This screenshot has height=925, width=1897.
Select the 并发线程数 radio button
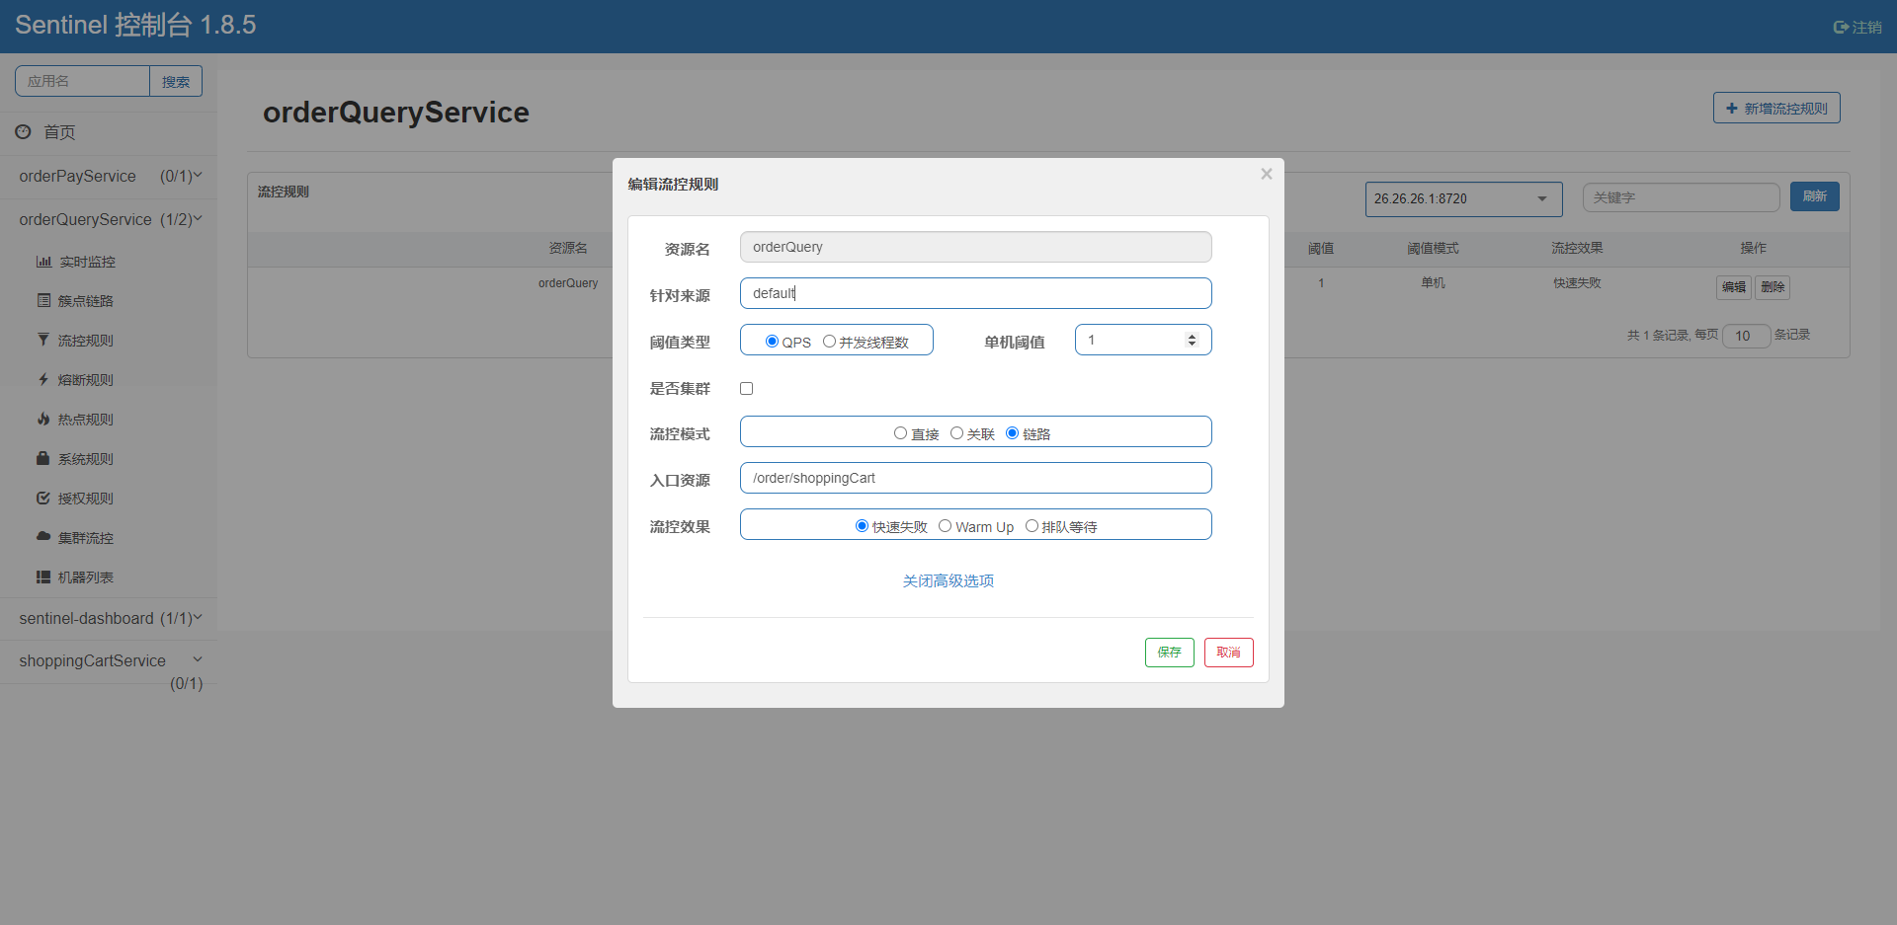coord(829,342)
